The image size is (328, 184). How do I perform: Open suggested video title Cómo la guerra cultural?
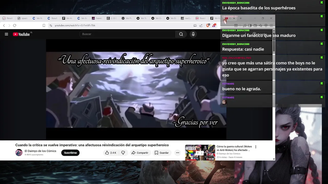point(234,148)
